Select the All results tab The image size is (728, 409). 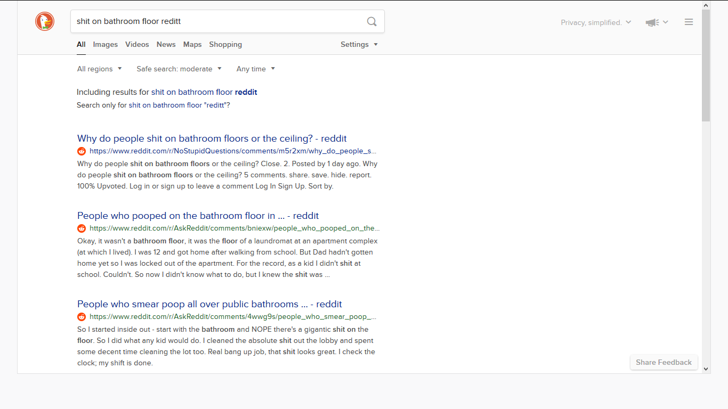[x=81, y=45]
